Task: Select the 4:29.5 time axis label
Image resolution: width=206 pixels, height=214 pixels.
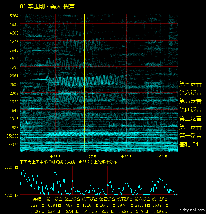Action: [126, 157]
